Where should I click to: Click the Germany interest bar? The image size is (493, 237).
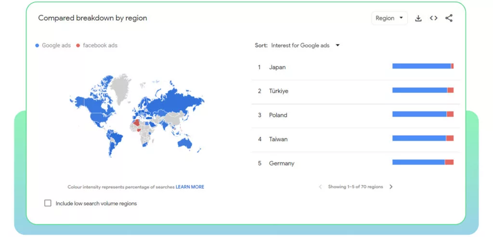coord(423,162)
